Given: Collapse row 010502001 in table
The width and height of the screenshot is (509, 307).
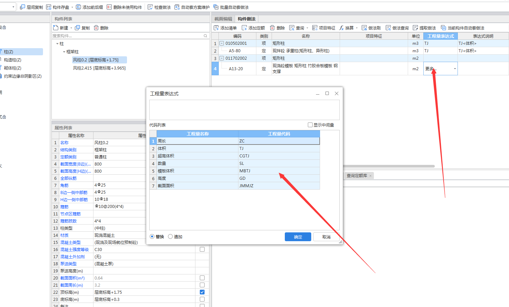Looking at the screenshot, I should coord(222,43).
